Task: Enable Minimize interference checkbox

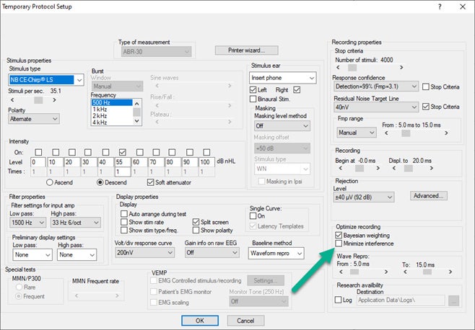Action: [339, 244]
